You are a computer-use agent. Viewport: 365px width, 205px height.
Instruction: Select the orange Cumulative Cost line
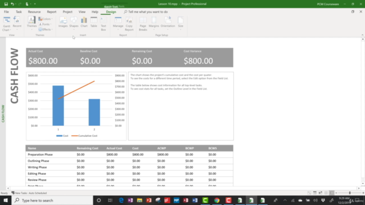pyautogui.click(x=76, y=90)
